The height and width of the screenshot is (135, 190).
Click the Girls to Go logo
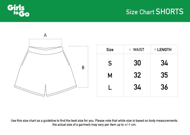[18, 11]
